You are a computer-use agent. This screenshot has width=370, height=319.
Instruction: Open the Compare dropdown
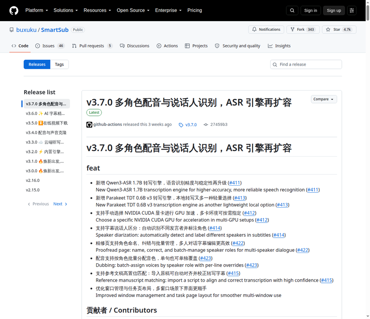pos(324,99)
